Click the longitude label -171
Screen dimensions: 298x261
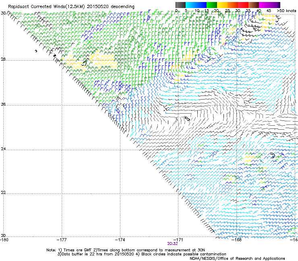pyautogui.click(x=178, y=240)
